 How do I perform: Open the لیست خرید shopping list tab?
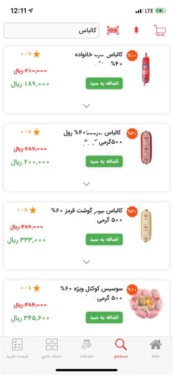[17, 349]
